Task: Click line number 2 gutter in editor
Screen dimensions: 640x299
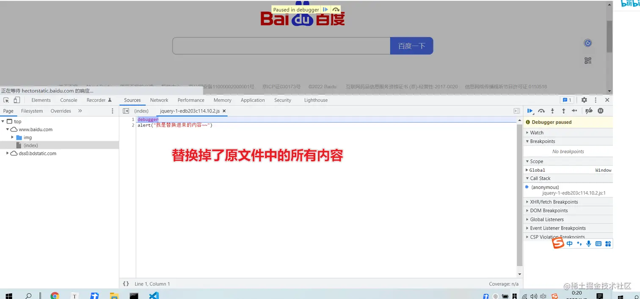Action: [x=133, y=125]
